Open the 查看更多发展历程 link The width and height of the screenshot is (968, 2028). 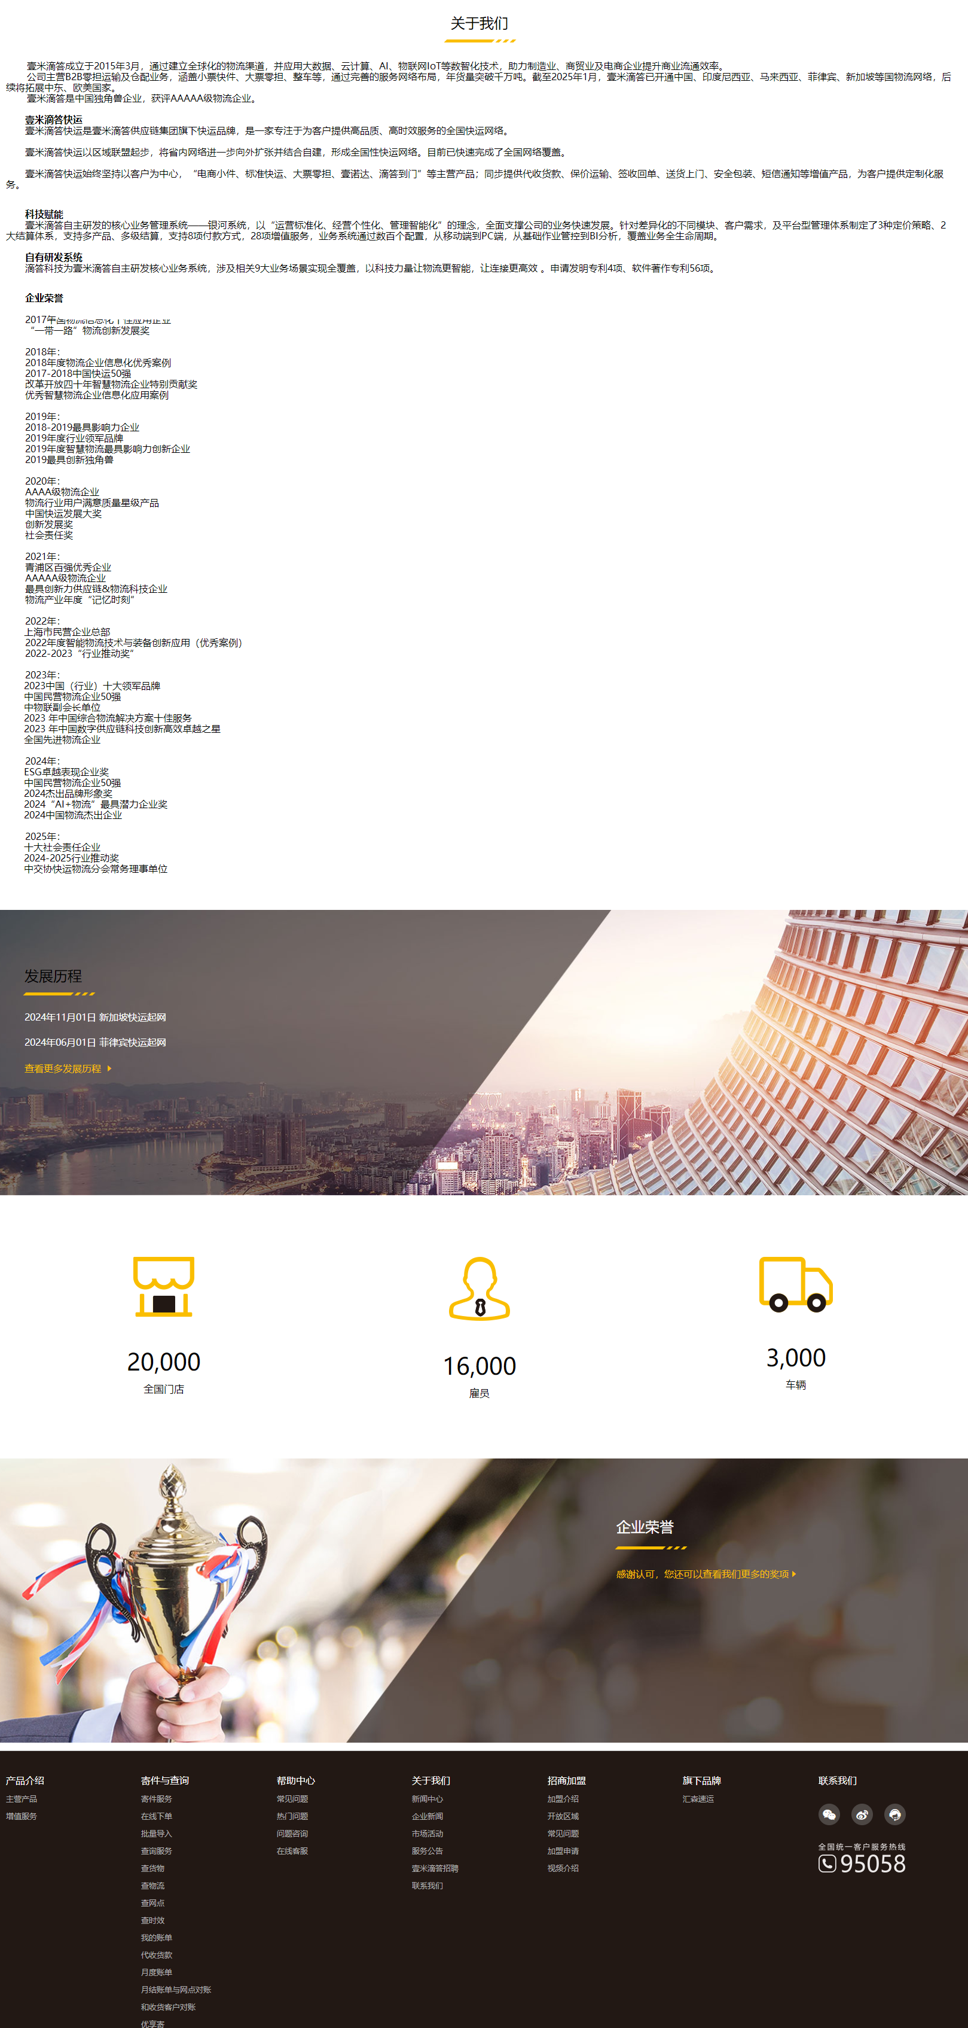63,1068
